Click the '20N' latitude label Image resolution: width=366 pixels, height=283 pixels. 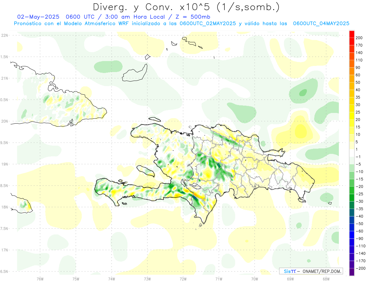coord(4,121)
